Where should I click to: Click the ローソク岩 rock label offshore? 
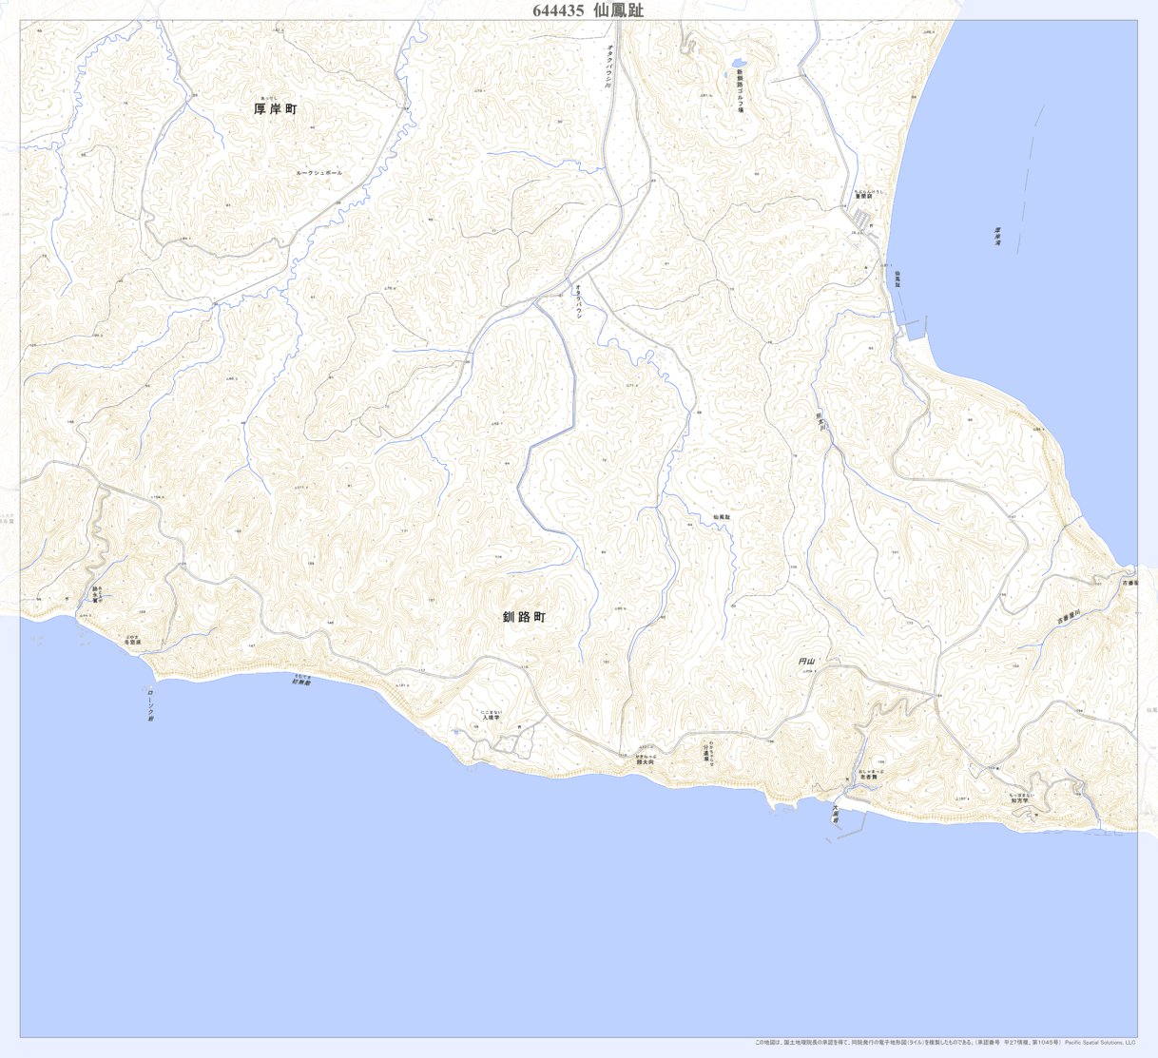pyautogui.click(x=150, y=705)
